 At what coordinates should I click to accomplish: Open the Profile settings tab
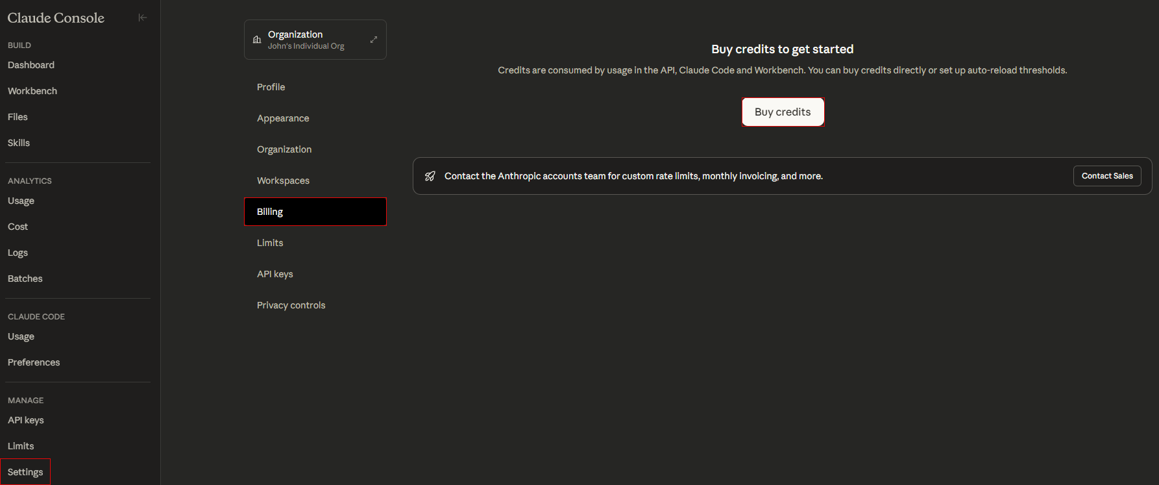[271, 87]
